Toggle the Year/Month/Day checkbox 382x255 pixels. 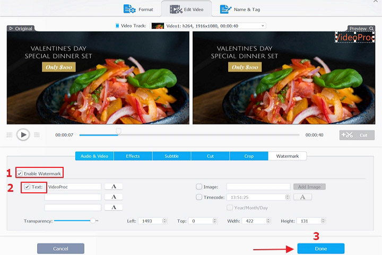pyautogui.click(x=230, y=208)
